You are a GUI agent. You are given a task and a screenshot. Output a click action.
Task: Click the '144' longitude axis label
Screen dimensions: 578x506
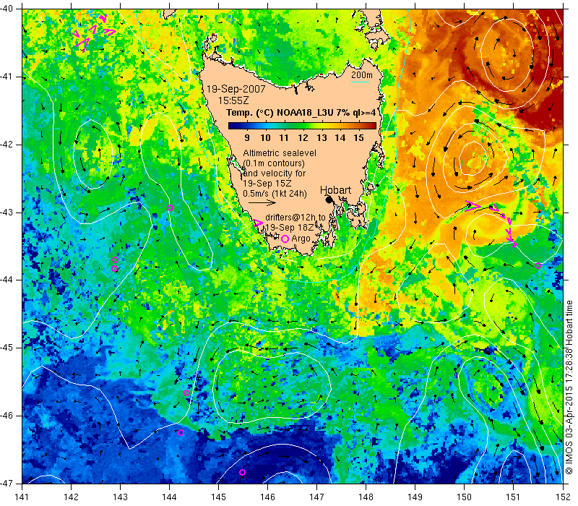click(x=169, y=497)
